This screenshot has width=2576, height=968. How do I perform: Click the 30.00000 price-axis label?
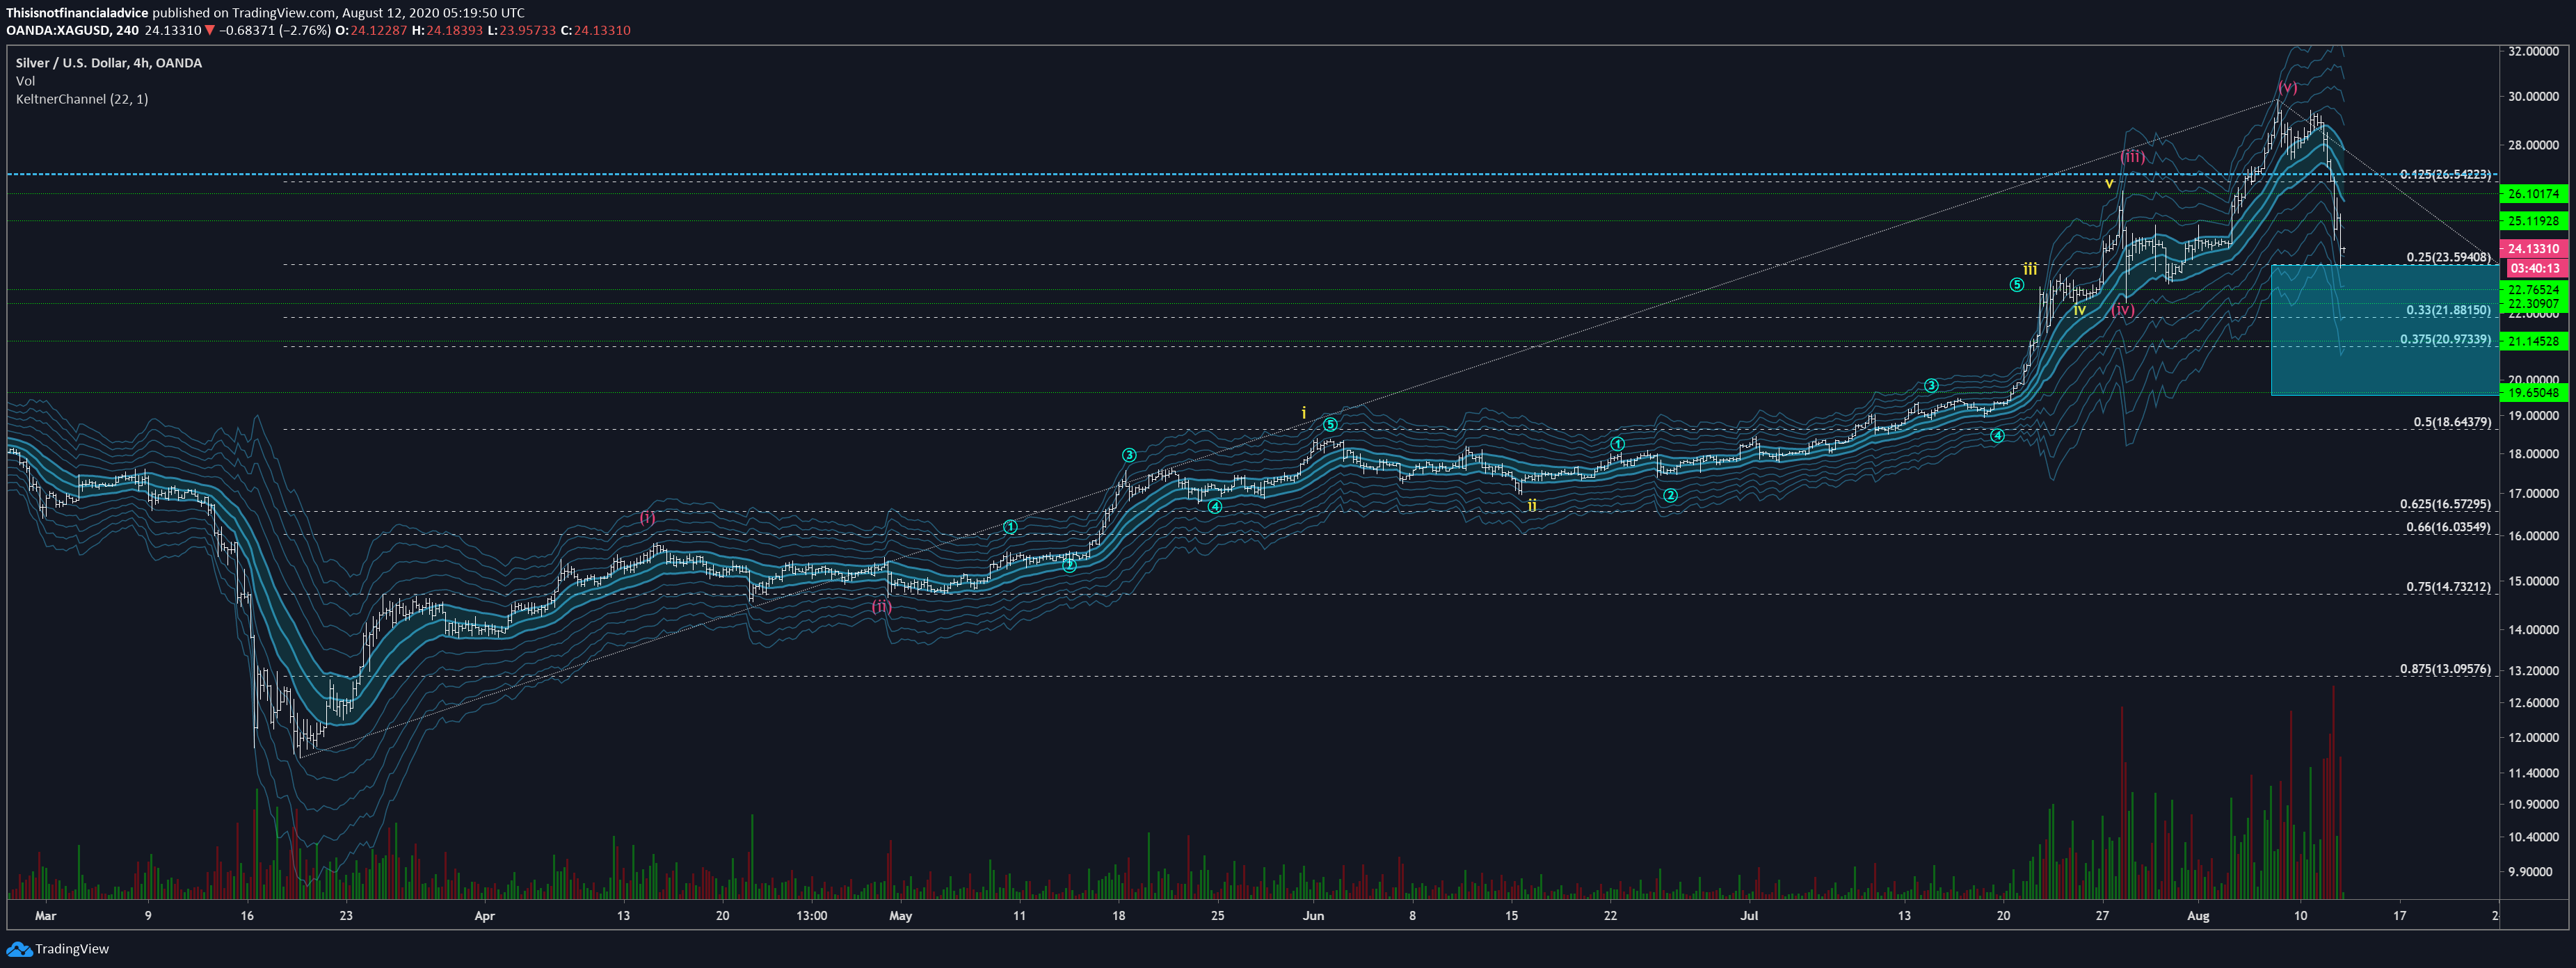coord(2533,97)
